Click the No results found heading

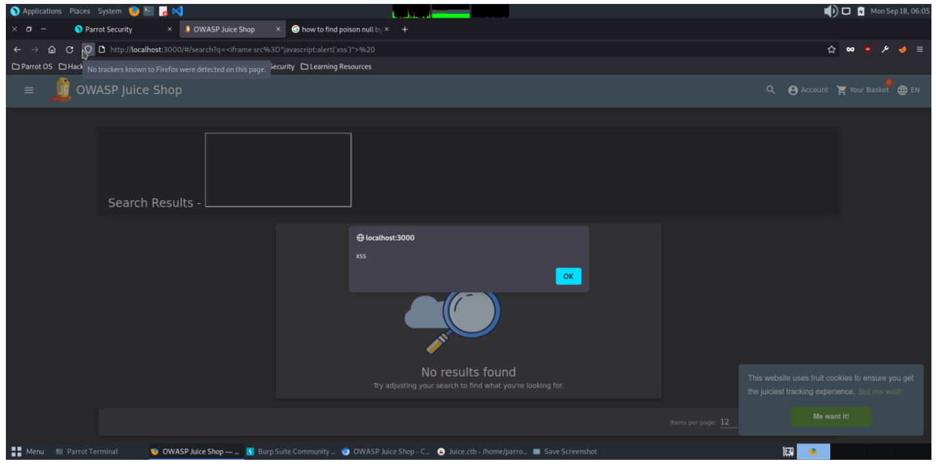click(469, 372)
